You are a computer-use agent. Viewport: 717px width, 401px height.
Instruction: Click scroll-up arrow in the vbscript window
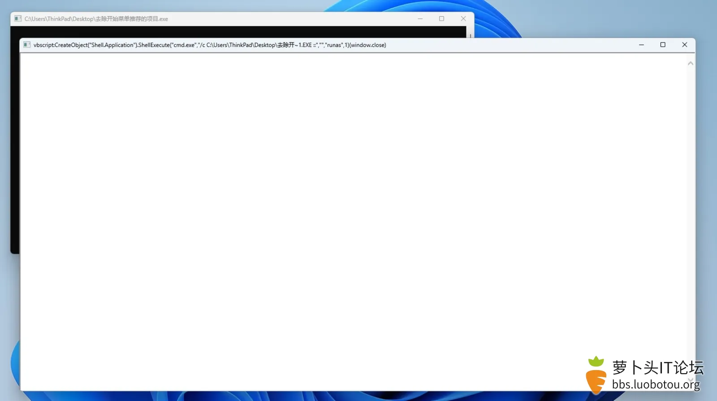[691, 64]
